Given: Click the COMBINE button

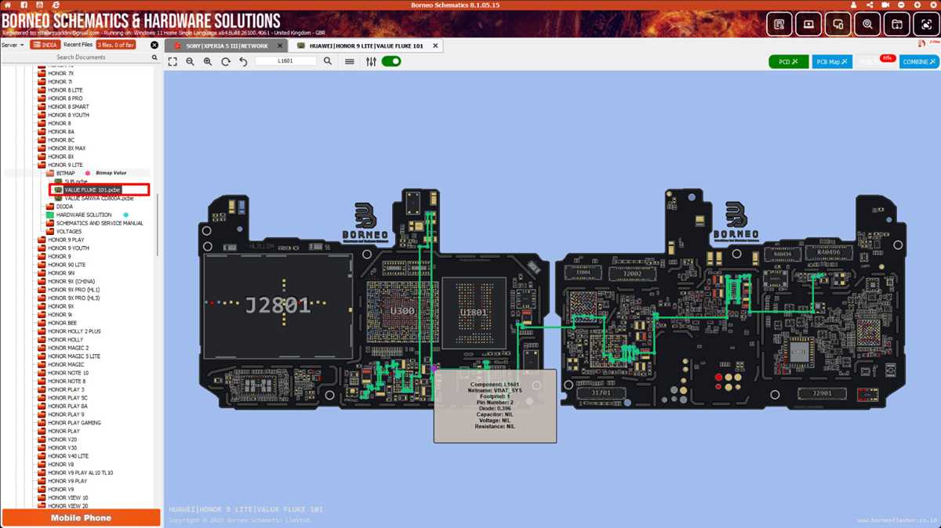Looking at the screenshot, I should pyautogui.click(x=919, y=61).
